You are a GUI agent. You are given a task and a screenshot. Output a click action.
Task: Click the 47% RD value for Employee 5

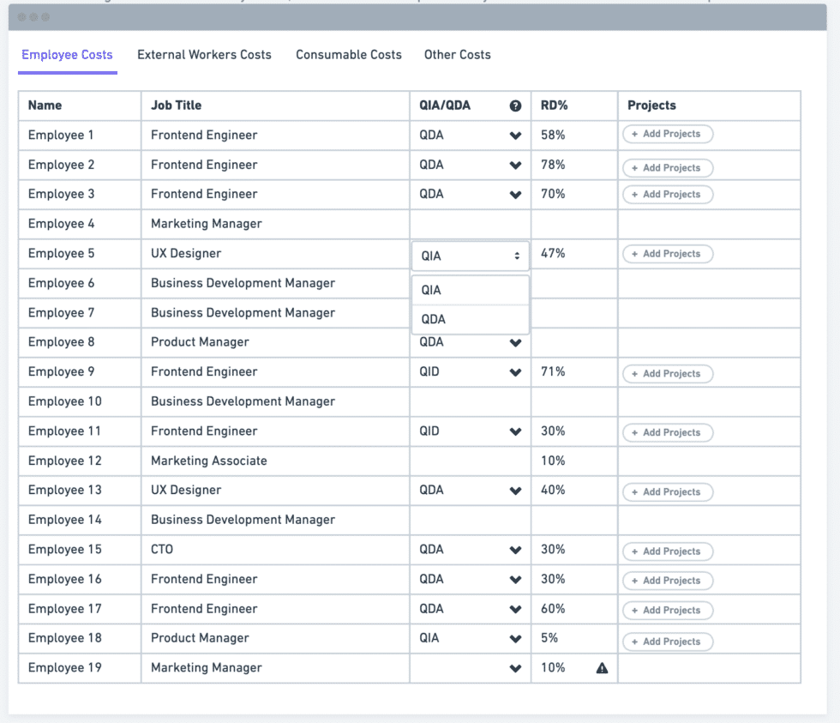point(553,254)
